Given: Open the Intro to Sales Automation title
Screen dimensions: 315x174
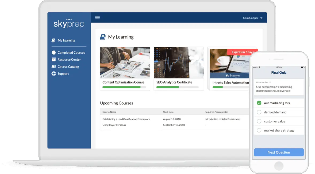Looking at the screenshot, I should coord(231,82).
